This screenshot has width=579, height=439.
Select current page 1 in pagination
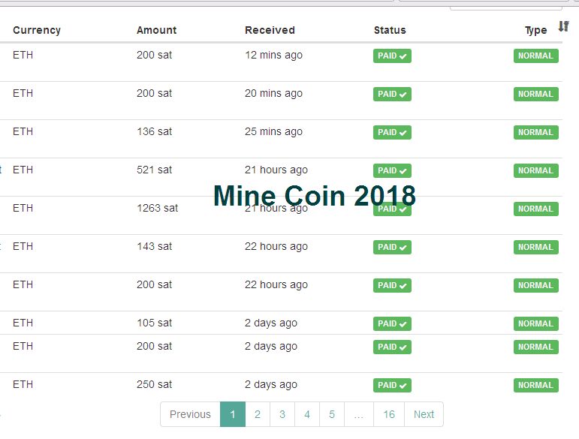(x=233, y=414)
